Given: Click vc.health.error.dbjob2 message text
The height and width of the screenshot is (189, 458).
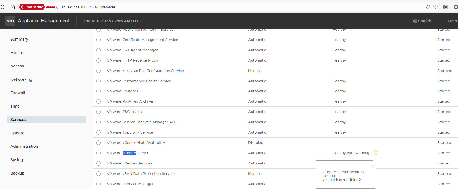Looking at the screenshot, I should [342, 180].
